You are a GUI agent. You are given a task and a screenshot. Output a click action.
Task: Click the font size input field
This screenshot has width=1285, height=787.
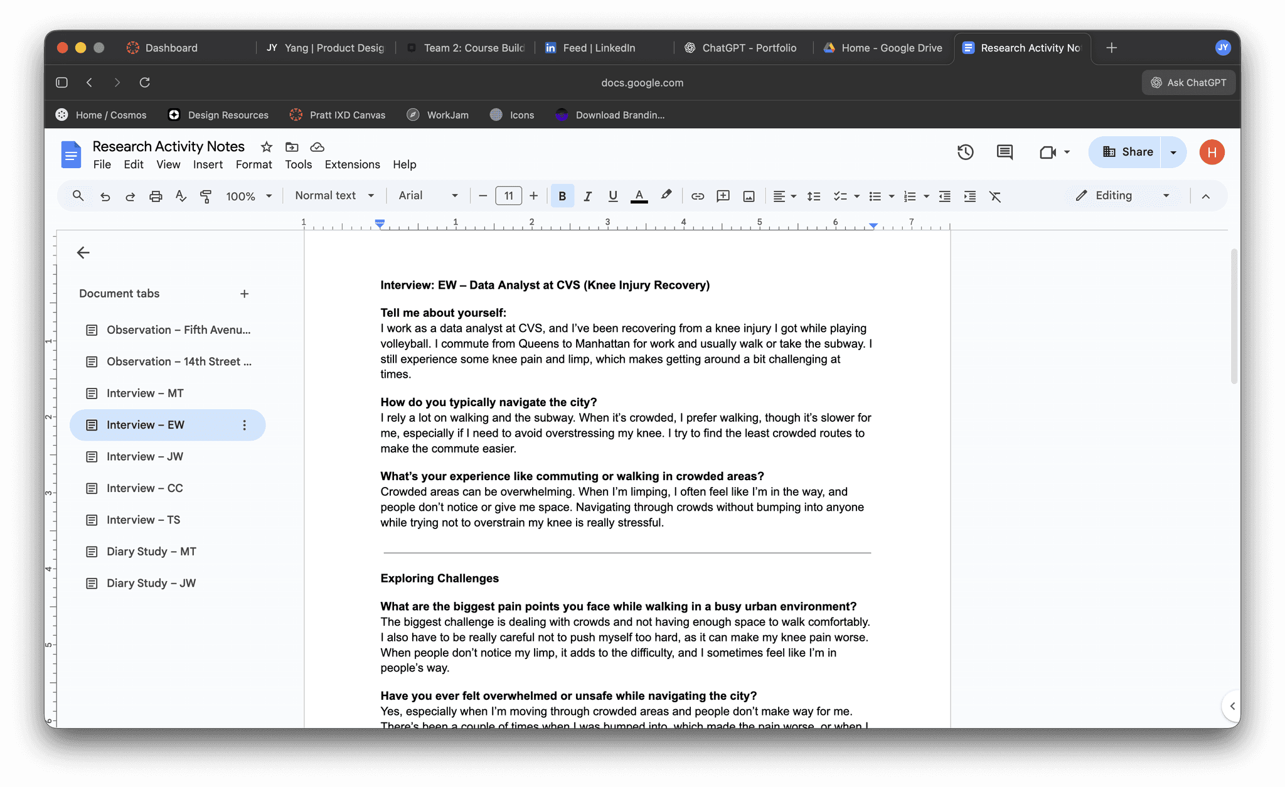(508, 196)
